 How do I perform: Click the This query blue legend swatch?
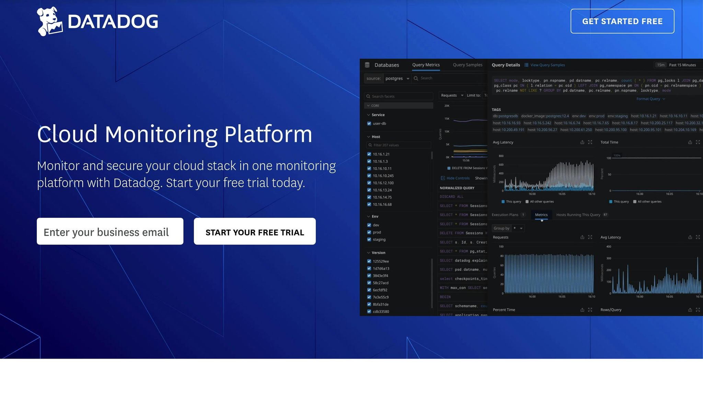pos(503,202)
